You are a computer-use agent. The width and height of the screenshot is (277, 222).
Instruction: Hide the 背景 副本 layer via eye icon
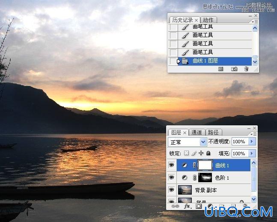[171, 190]
